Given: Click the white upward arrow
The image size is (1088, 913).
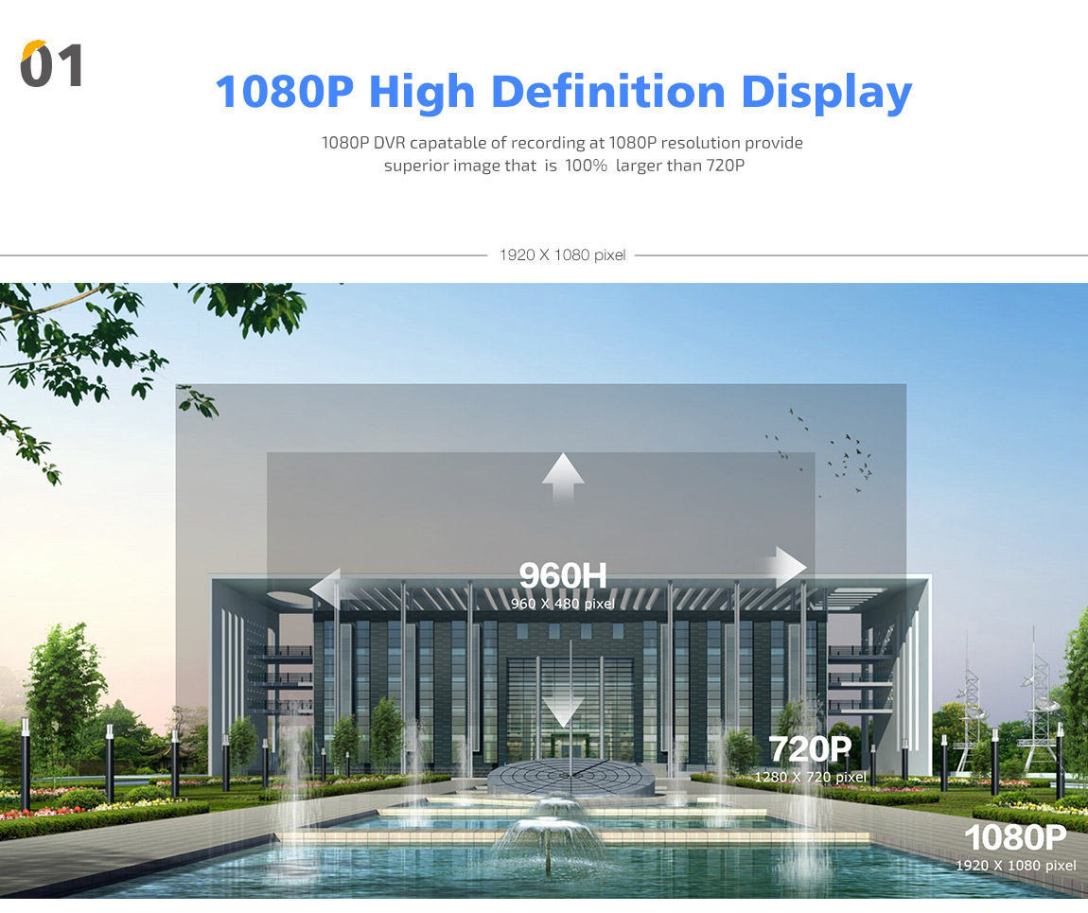Looking at the screenshot, I should pyautogui.click(x=563, y=480).
